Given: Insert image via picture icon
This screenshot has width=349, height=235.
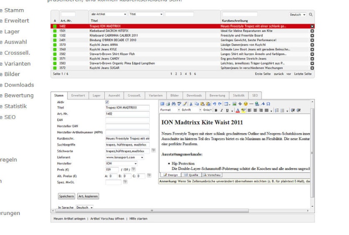Looking at the screenshot, I should 234,104.
